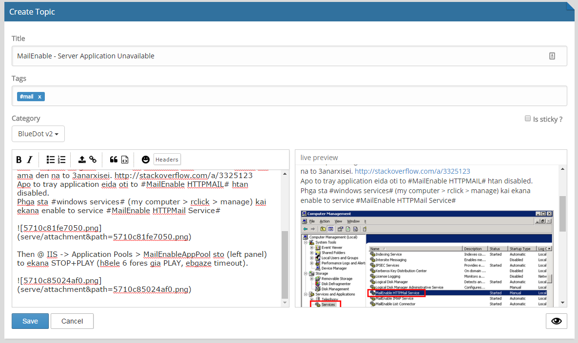Viewport: 578px width, 343px height.
Task: Insert a hyperlink via link icon
Action: pos(93,160)
